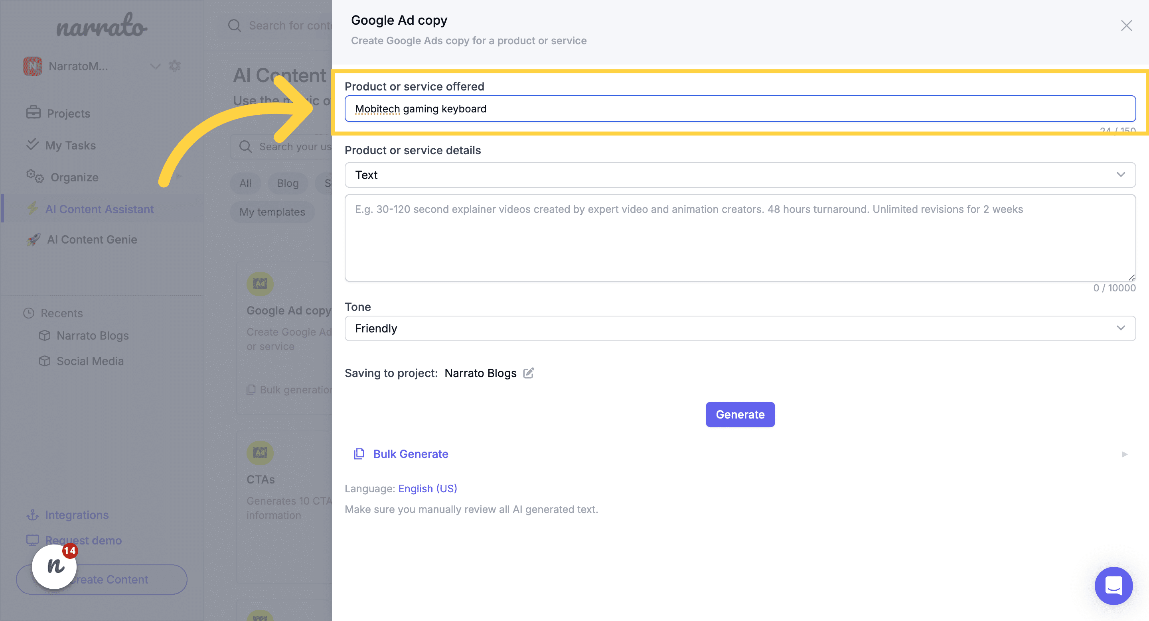Change language English (US)

coord(427,488)
